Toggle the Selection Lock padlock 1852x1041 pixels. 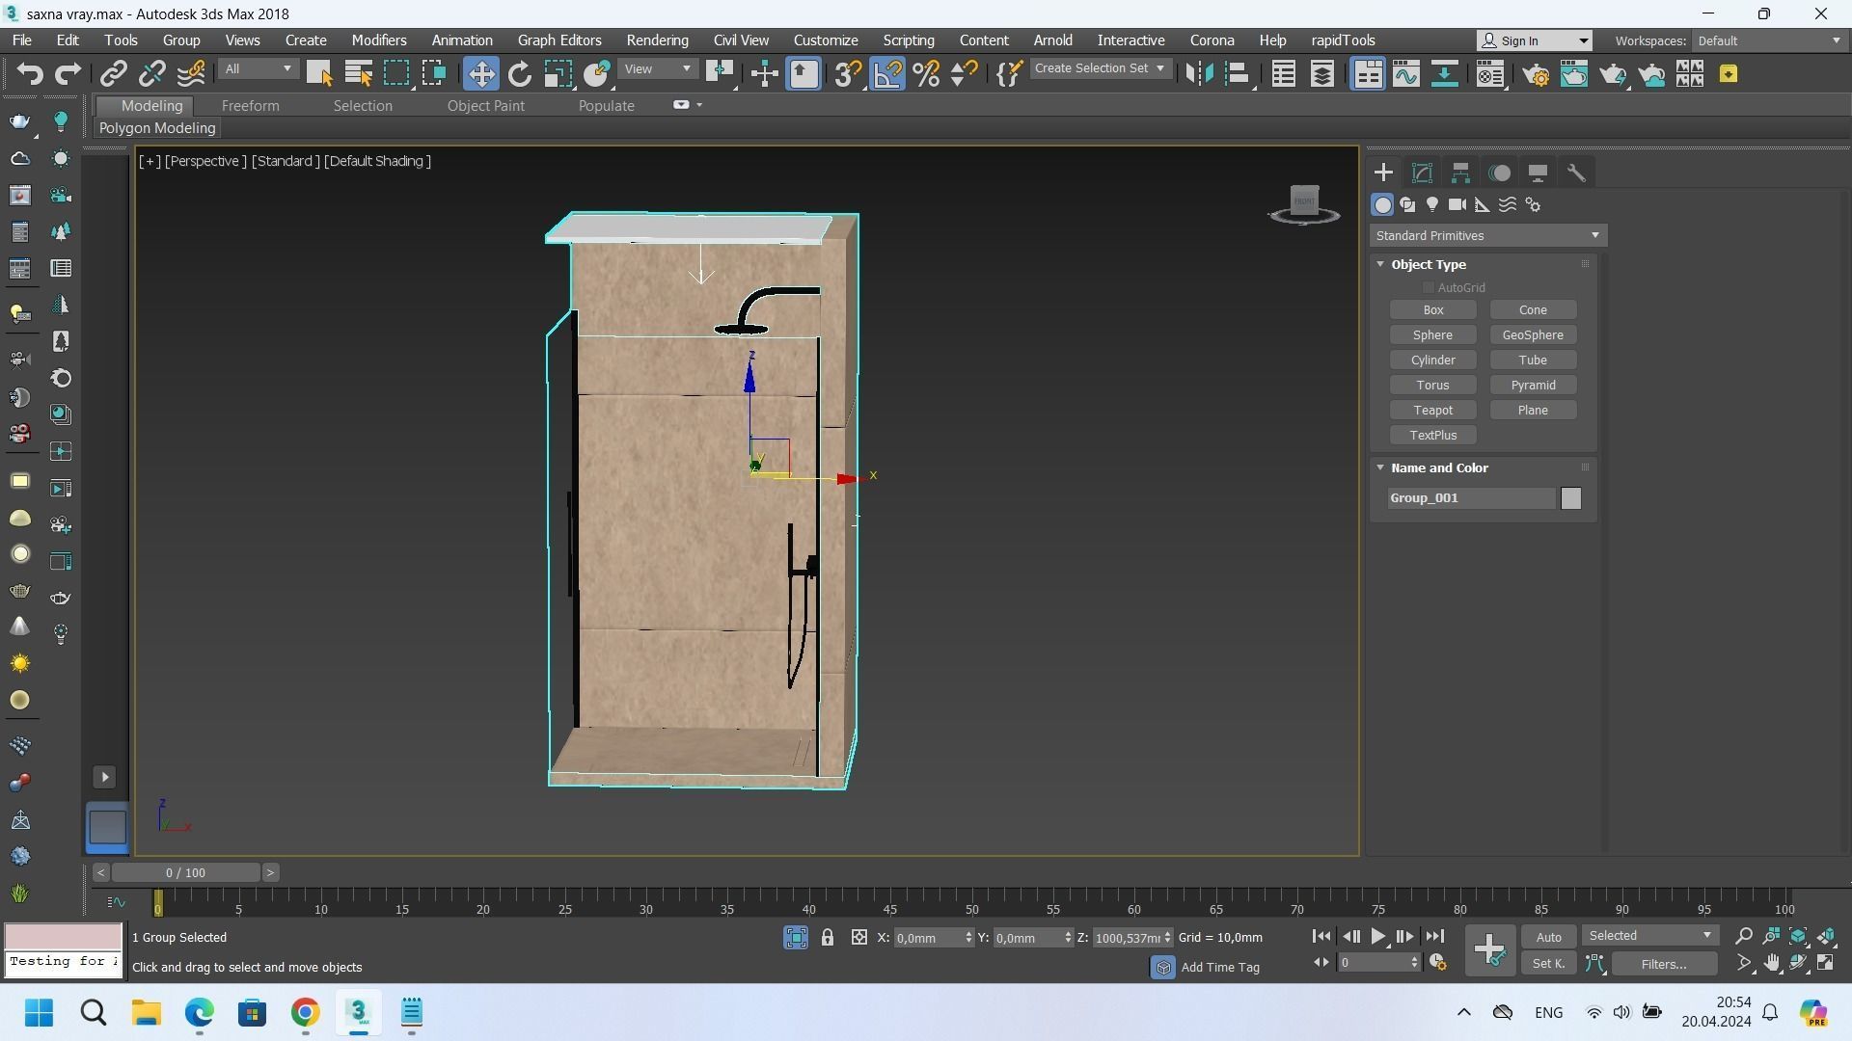[x=827, y=938]
